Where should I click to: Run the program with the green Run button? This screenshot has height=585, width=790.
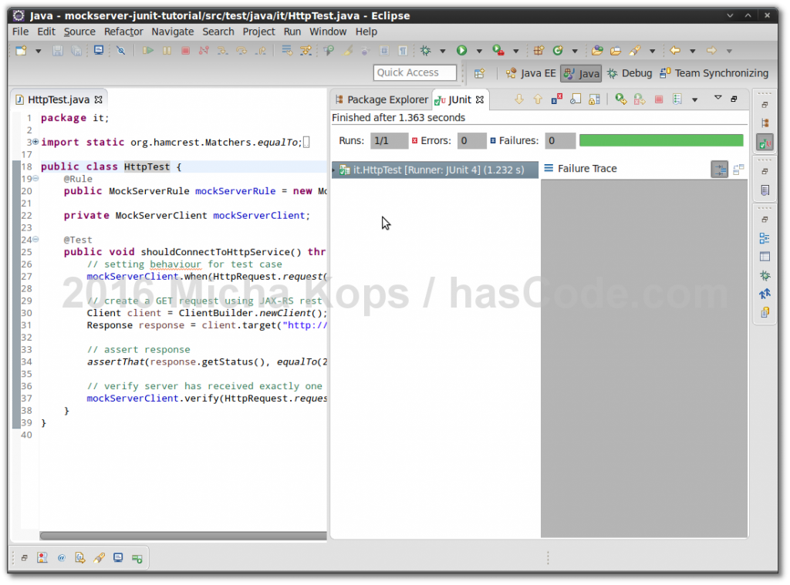[460, 50]
